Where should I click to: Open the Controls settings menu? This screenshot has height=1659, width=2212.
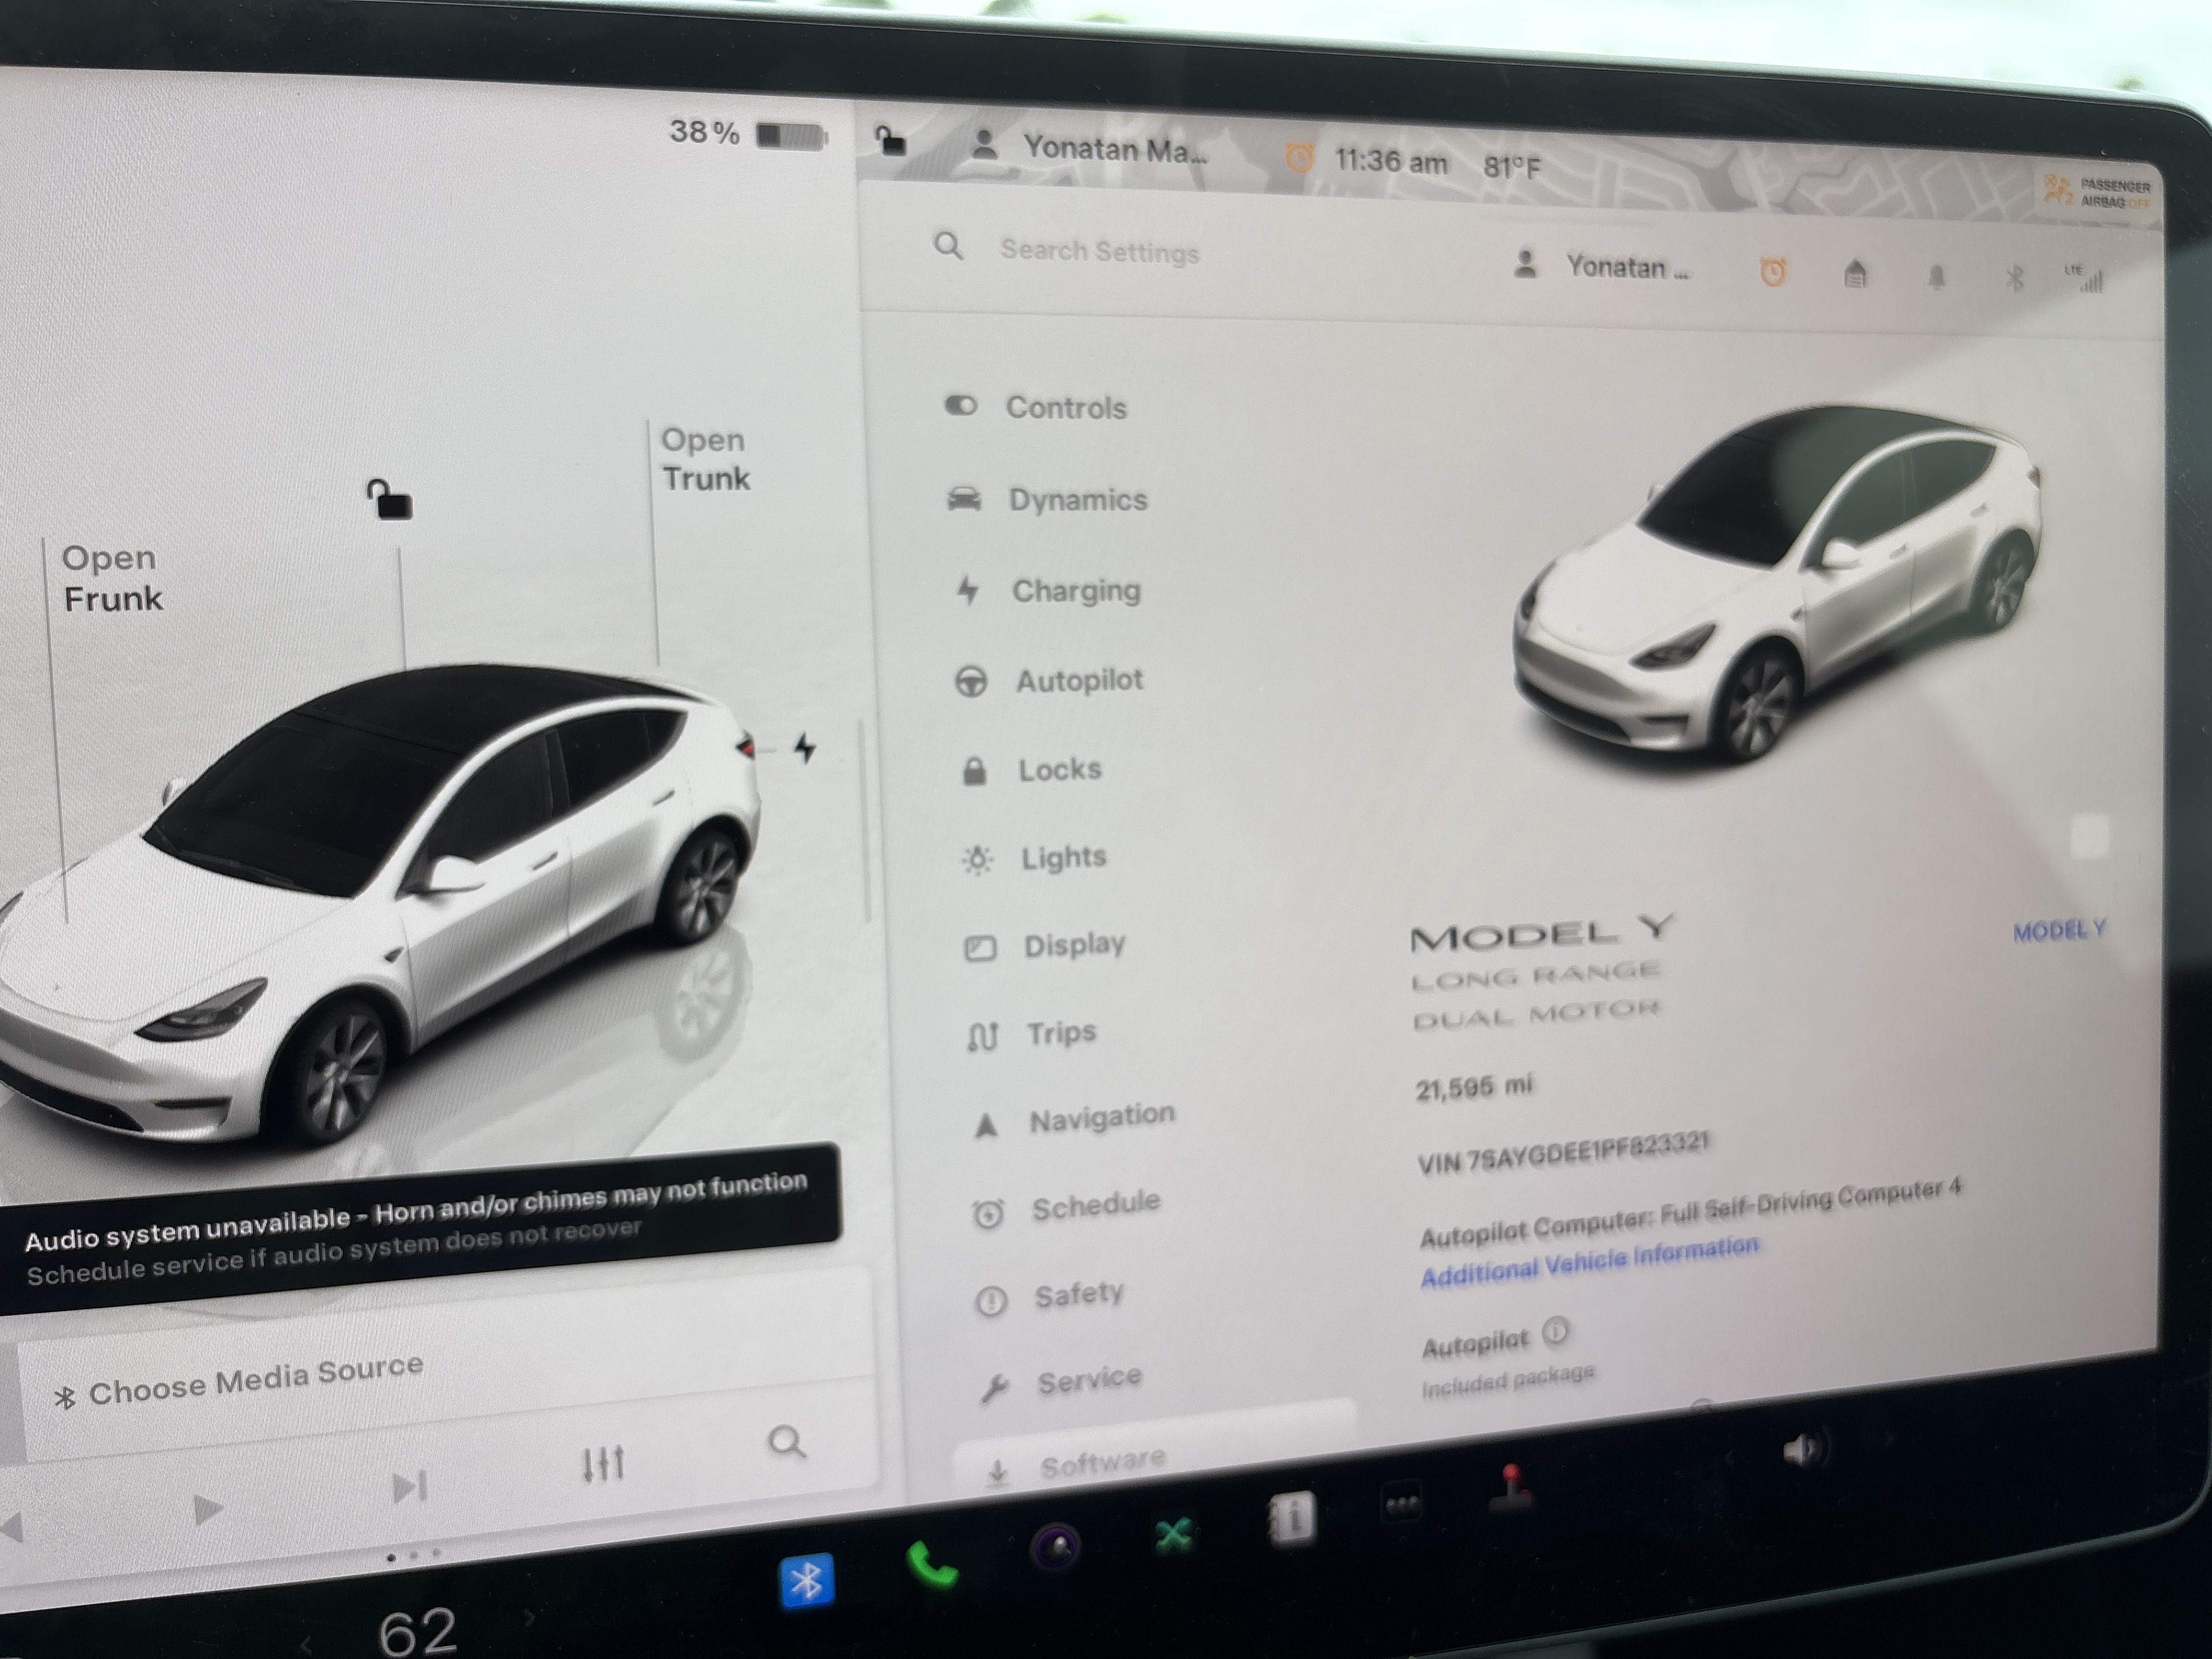pos(1036,407)
